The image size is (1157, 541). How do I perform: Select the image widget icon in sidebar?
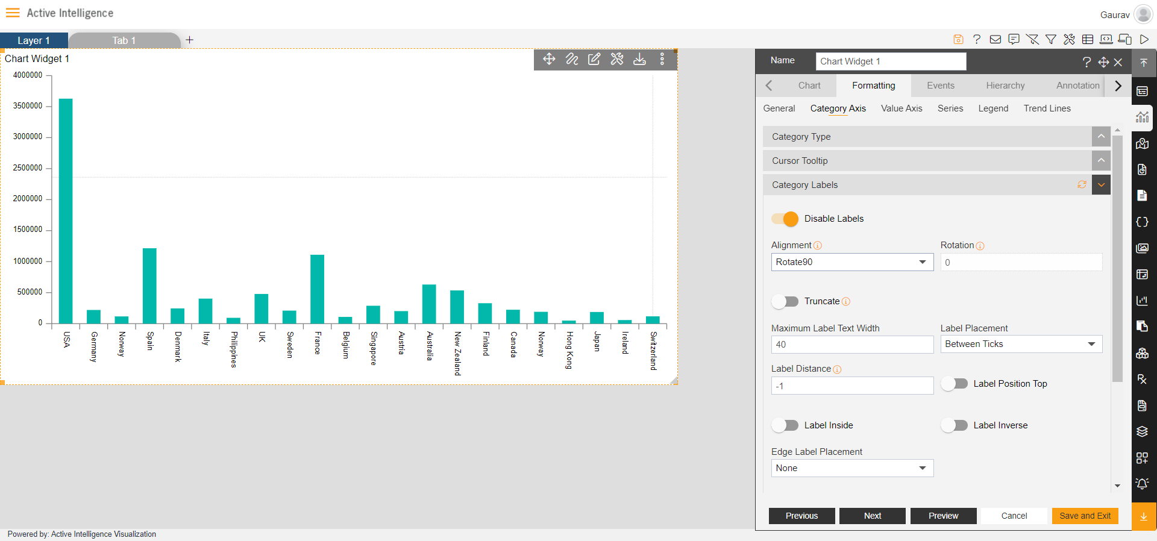point(1143,248)
